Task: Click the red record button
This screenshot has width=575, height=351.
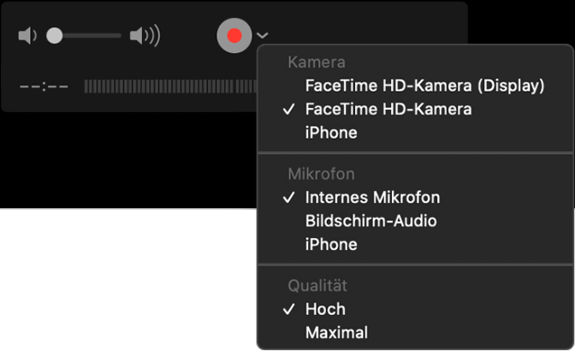Action: [234, 35]
